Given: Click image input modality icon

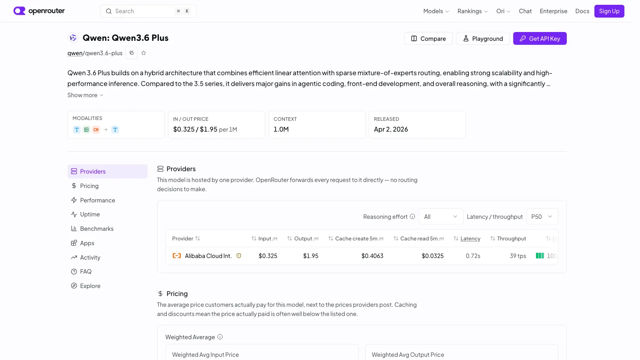Looking at the screenshot, I should pos(86,130).
